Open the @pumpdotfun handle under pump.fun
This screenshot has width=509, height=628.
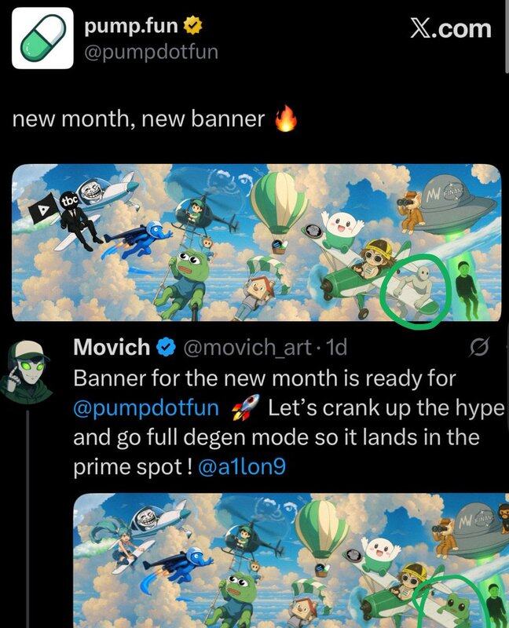click(x=151, y=53)
